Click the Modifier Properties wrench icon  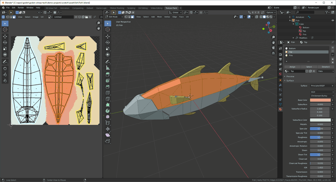click(x=280, y=85)
